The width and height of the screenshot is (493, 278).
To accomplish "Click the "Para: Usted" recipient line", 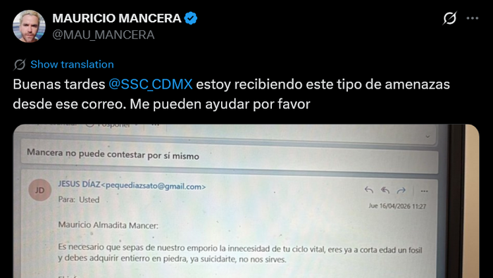I will click(x=79, y=199).
